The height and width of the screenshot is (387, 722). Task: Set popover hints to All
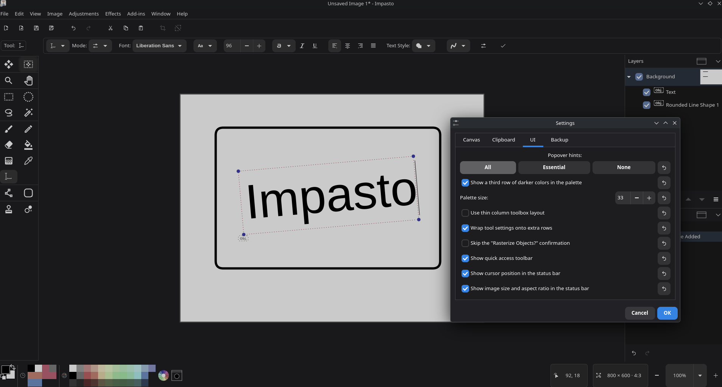point(488,168)
